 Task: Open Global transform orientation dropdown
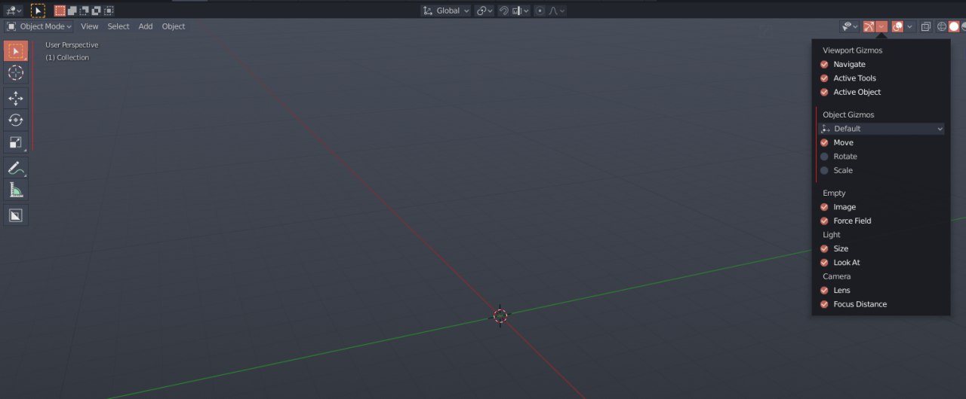[446, 11]
